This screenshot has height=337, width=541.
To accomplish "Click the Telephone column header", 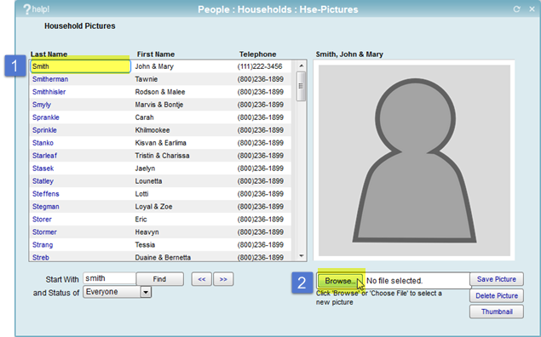I will coord(258,54).
